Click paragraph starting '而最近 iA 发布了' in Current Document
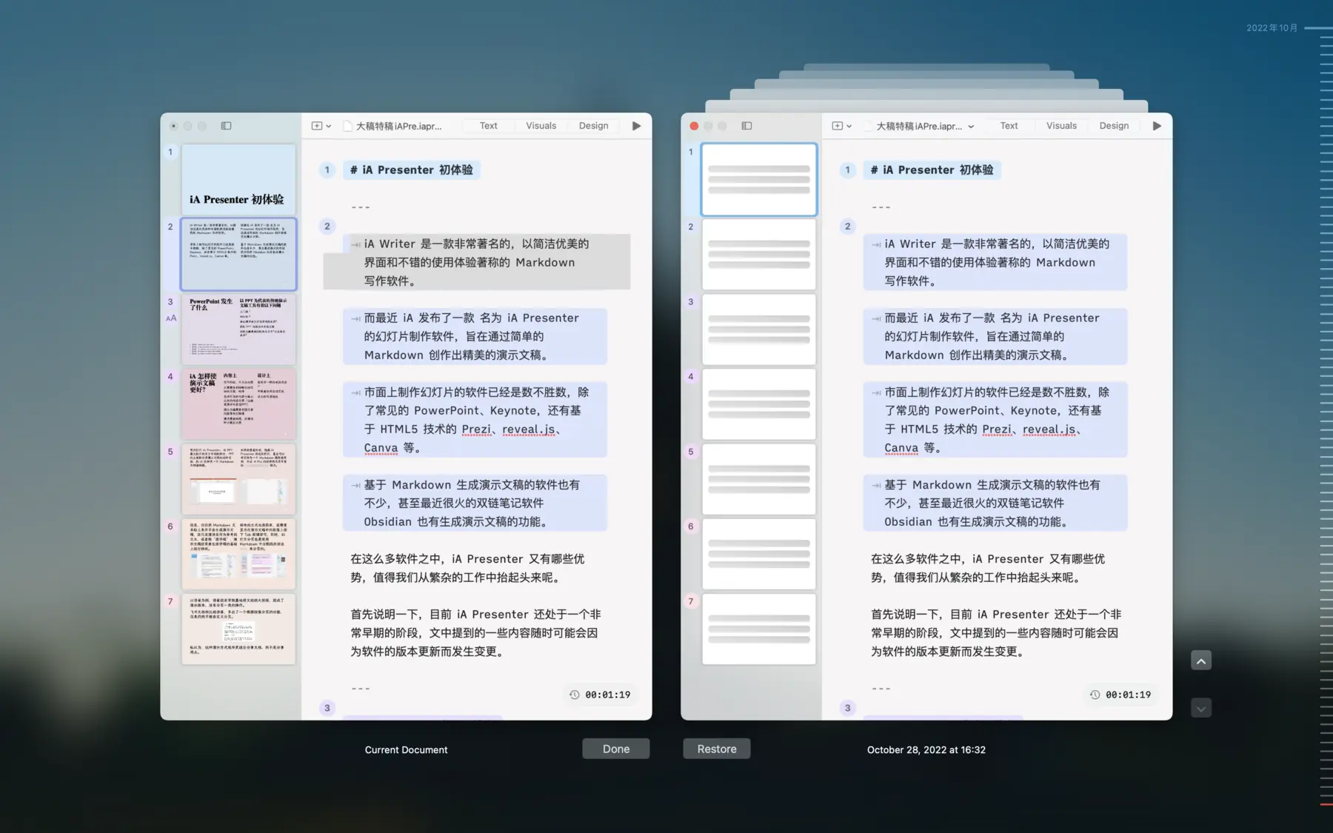Viewport: 1333px width, 833px height. point(475,336)
